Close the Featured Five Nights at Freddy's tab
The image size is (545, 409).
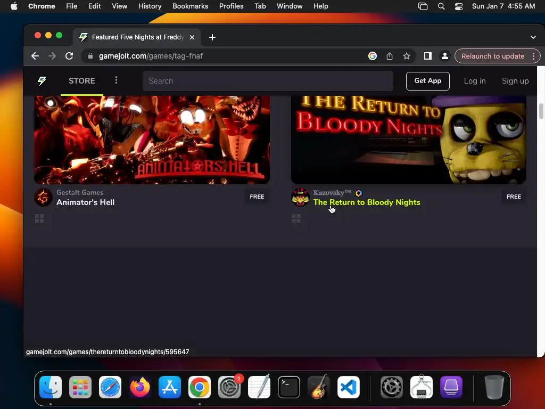192,37
